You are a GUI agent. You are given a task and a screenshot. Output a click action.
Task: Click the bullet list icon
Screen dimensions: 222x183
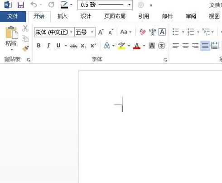(x=176, y=32)
